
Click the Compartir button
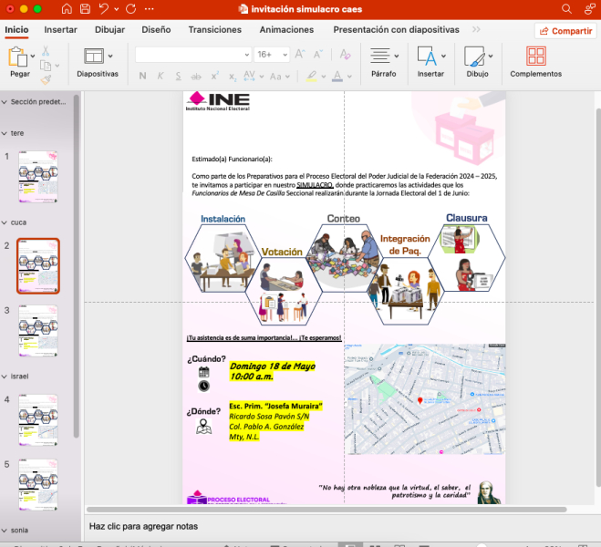[565, 30]
